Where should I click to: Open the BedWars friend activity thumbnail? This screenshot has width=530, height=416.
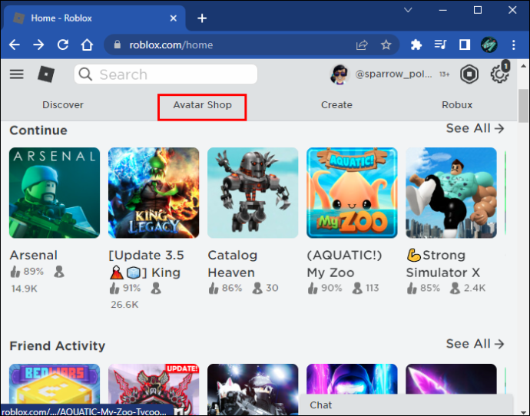(x=55, y=385)
